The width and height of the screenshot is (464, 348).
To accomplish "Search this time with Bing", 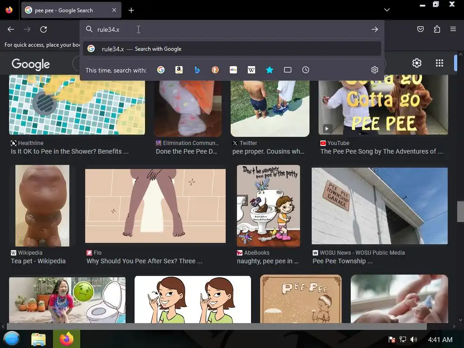I will tap(197, 70).
